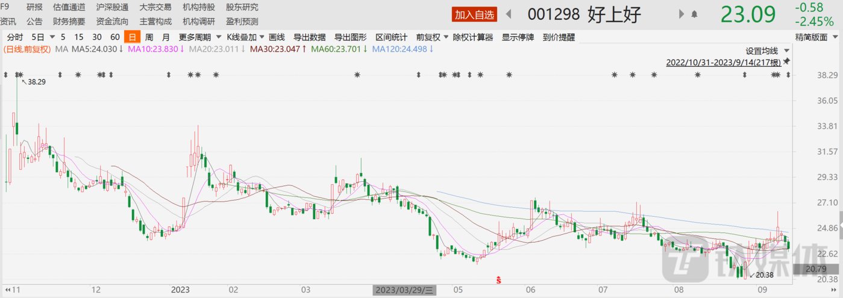Screen dimensions: 843x298
Task: Click the 加入自选 button
Action: click(475, 14)
